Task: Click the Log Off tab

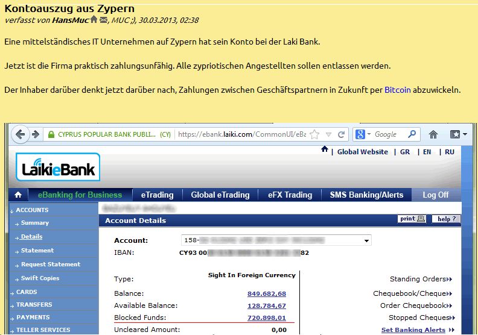Action: (x=435, y=195)
